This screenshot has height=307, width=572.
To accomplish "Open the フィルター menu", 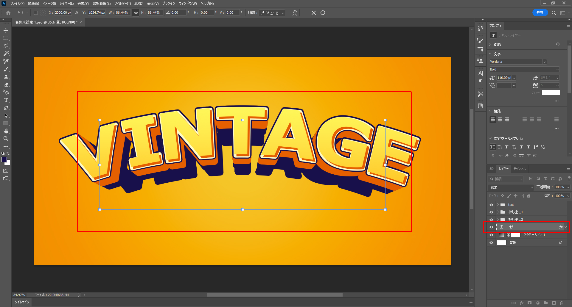I will click(x=122, y=4).
